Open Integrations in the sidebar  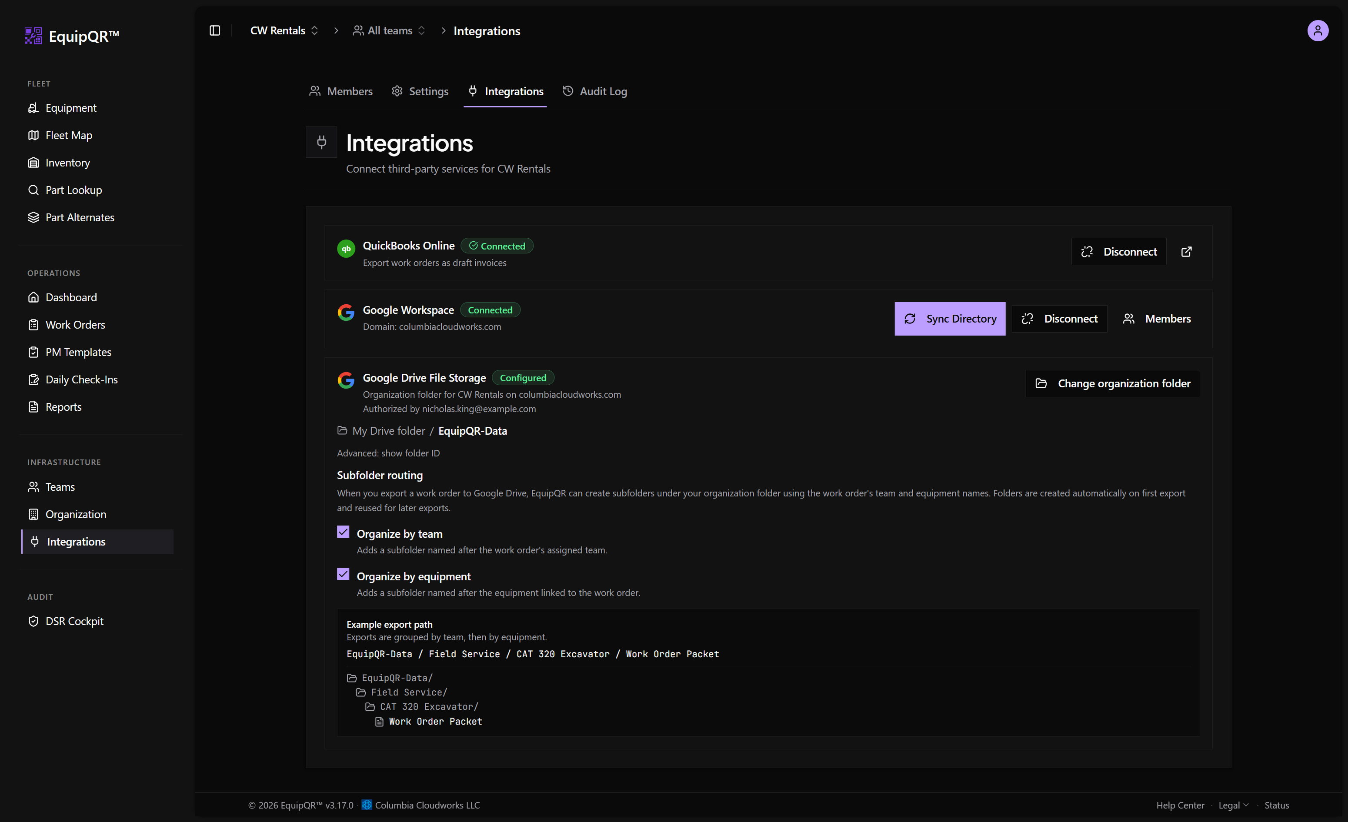(97, 542)
